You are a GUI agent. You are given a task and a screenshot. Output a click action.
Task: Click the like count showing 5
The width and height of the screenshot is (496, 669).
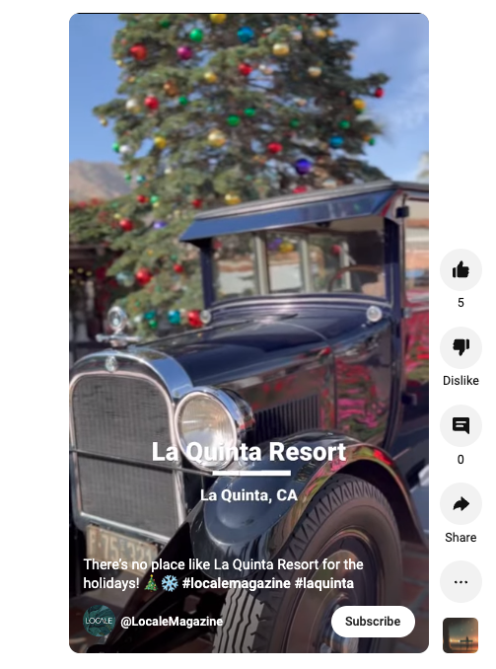(x=461, y=303)
